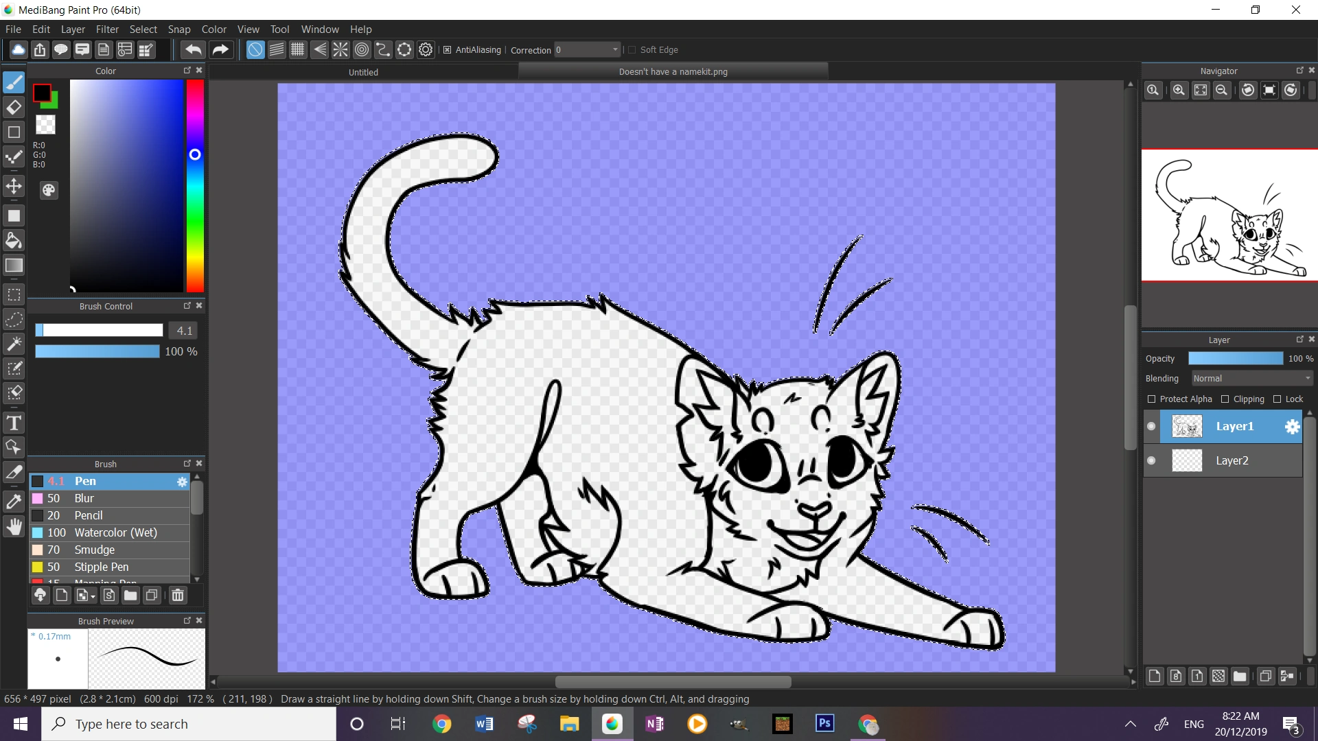Select the Bucket fill tool
1318x741 pixels.
click(x=14, y=241)
